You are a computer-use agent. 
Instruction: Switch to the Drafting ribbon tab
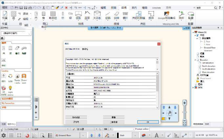coord(144,8)
